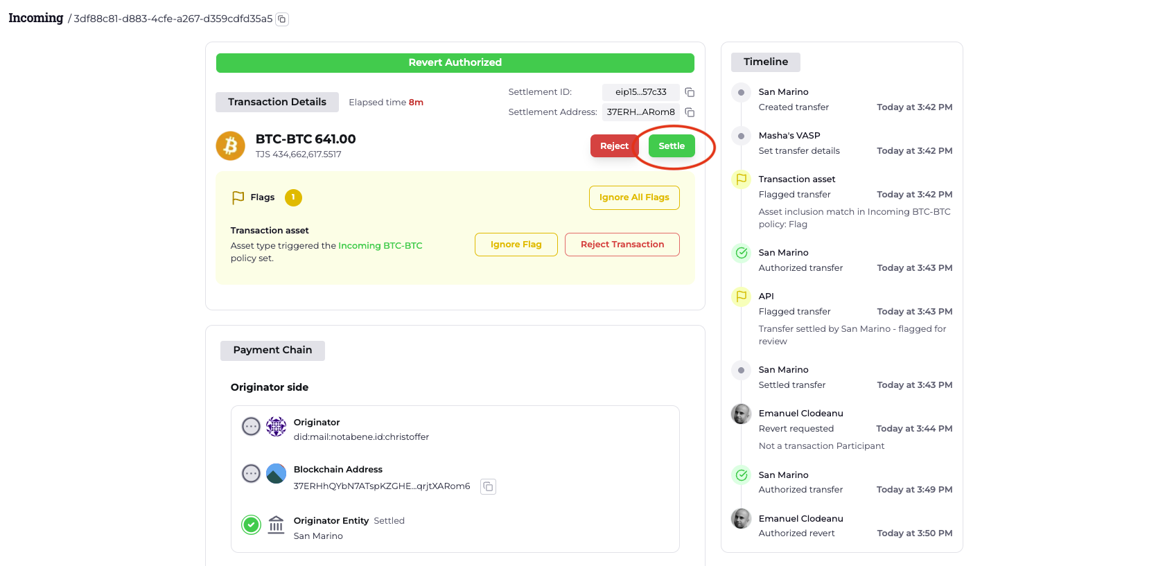Click the Reject Transaction outlined button
Viewport: 1165px width, 566px height.
tap(622, 245)
